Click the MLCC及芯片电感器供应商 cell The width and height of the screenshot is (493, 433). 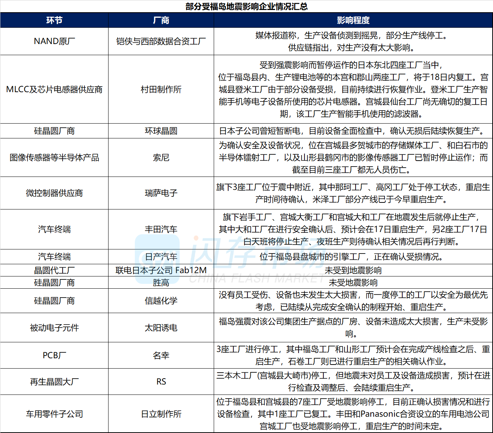(x=54, y=89)
